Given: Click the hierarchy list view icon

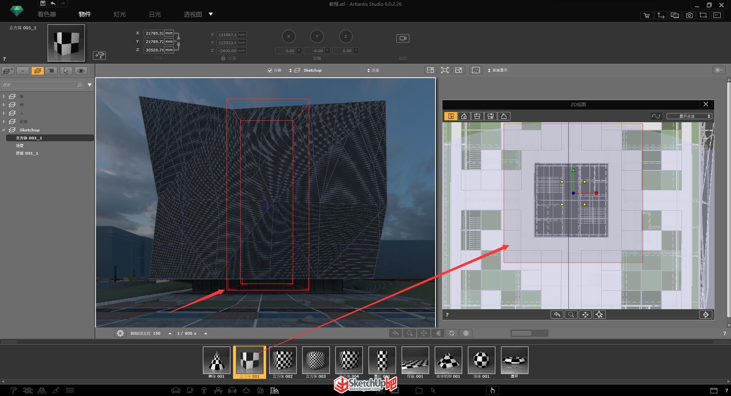Looking at the screenshot, I should (x=51, y=70).
